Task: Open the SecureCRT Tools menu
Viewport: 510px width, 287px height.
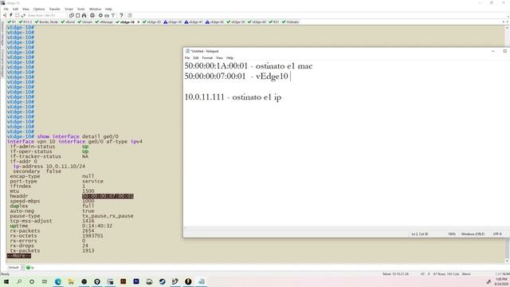Action: click(81, 9)
